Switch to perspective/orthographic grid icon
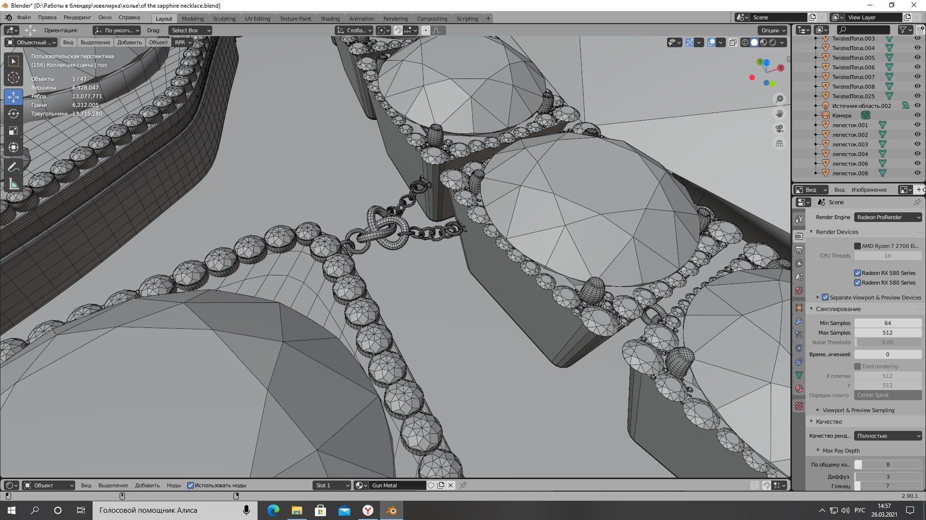 coord(779,143)
